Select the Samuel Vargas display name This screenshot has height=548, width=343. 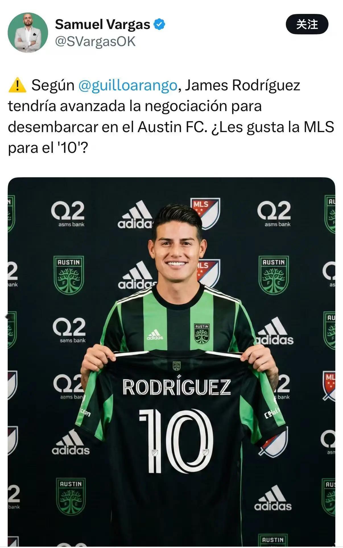[x=102, y=24]
